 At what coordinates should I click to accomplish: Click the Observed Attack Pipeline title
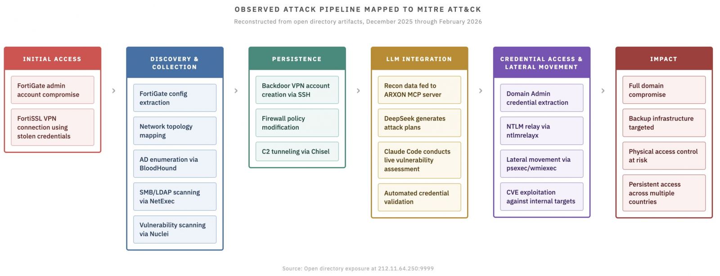358,9
